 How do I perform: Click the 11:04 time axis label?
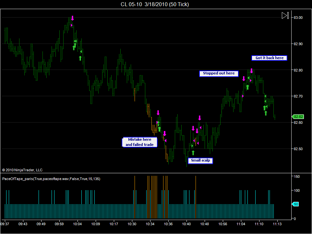point(241,224)
